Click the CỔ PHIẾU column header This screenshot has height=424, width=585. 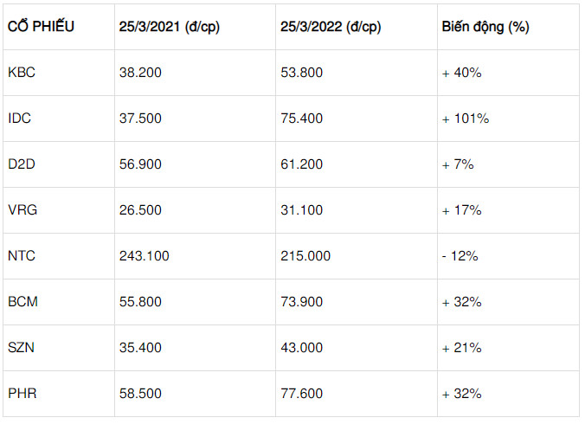(x=41, y=27)
